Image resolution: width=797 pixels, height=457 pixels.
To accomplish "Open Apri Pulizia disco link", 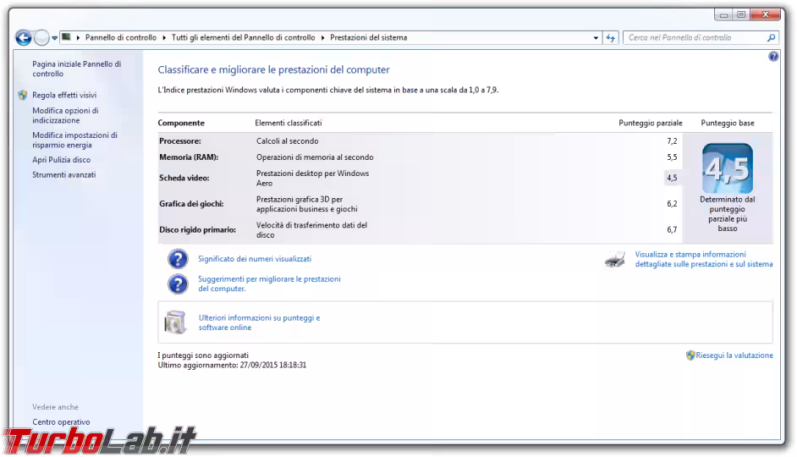I will click(x=61, y=160).
